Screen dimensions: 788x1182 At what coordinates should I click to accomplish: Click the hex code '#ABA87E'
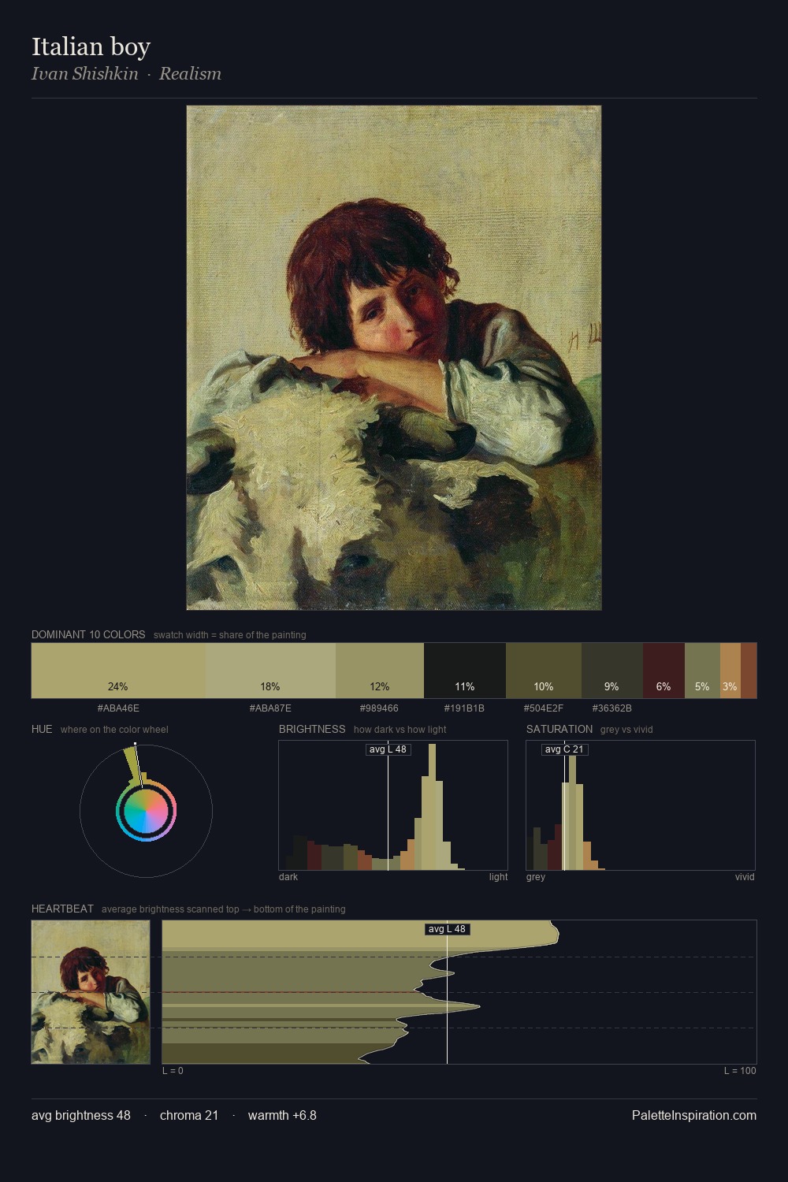270,708
